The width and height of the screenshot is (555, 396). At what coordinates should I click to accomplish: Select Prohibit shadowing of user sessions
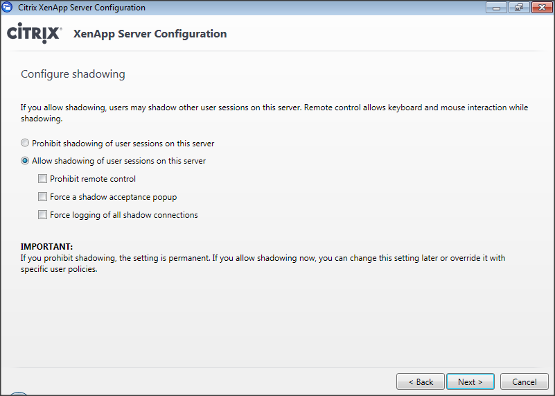click(x=26, y=144)
